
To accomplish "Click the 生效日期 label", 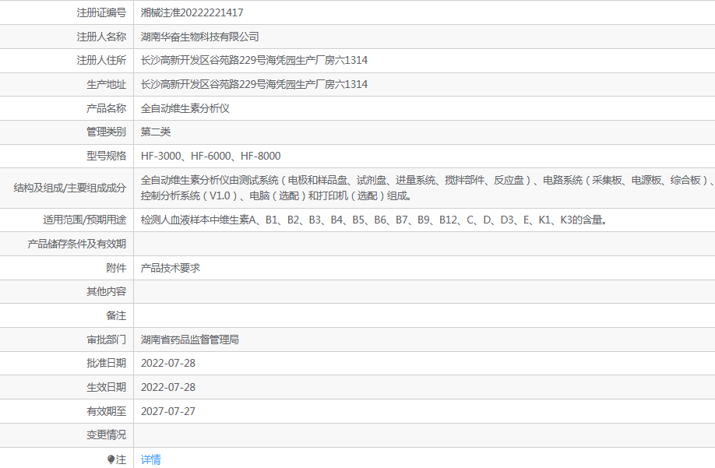I will 106,387.
